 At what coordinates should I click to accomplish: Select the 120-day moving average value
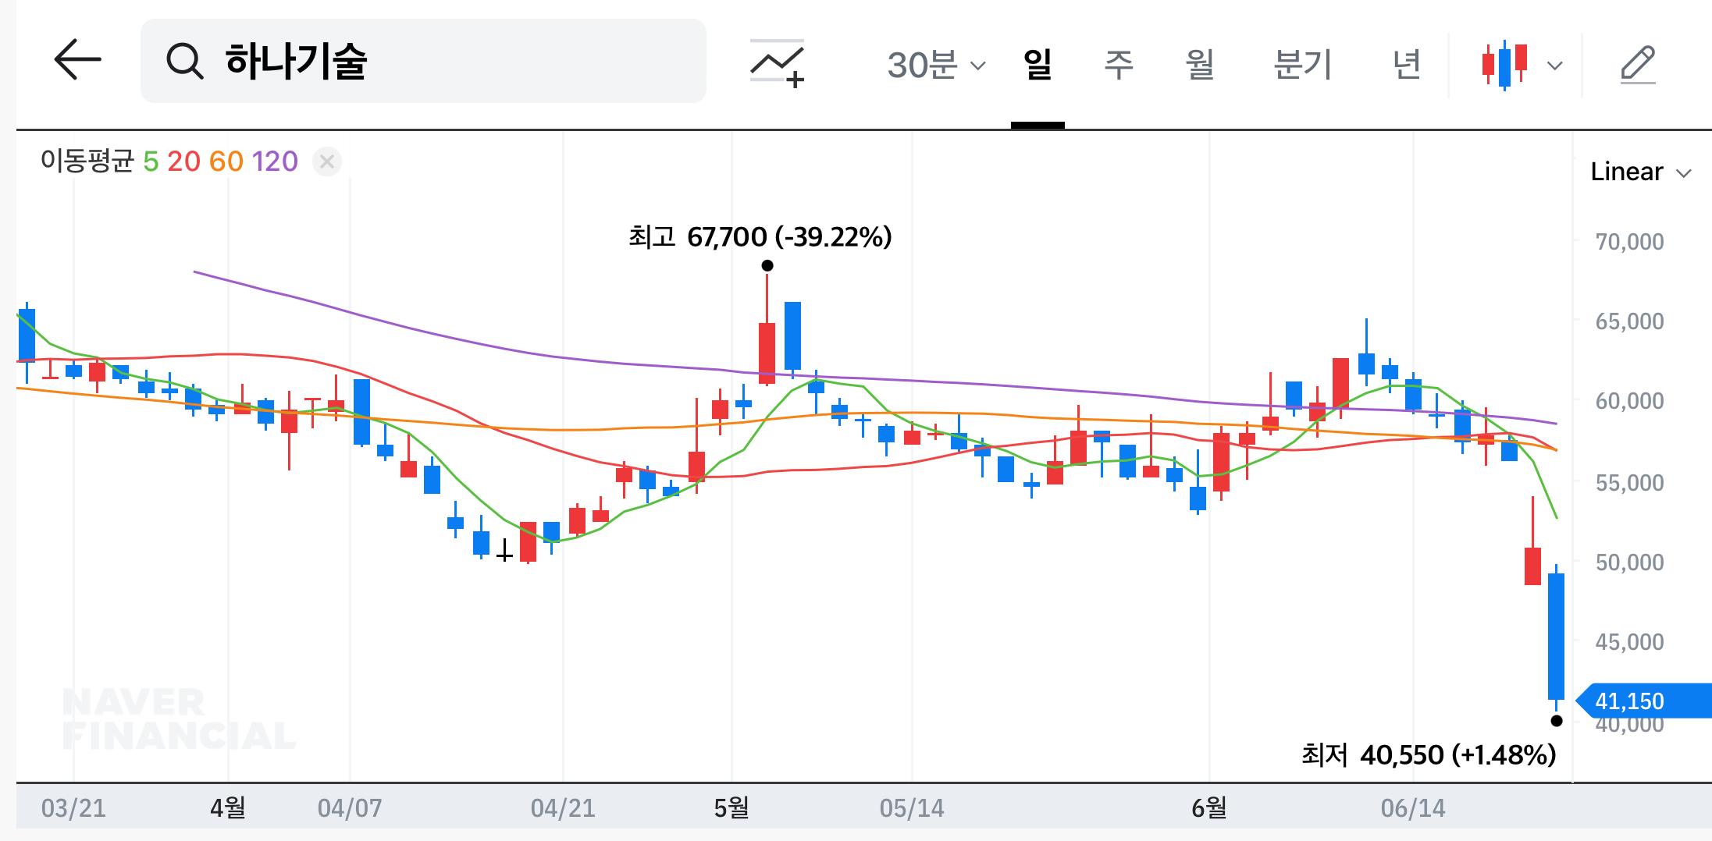coord(275,161)
